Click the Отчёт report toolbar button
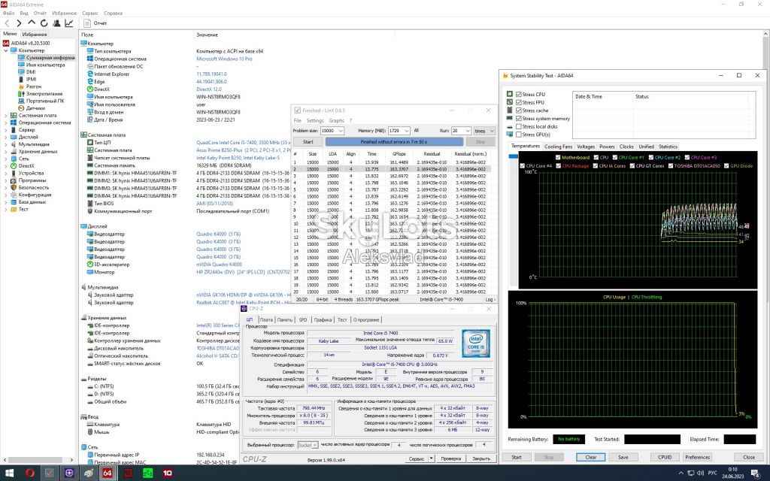The height and width of the screenshot is (481, 770). [95, 23]
